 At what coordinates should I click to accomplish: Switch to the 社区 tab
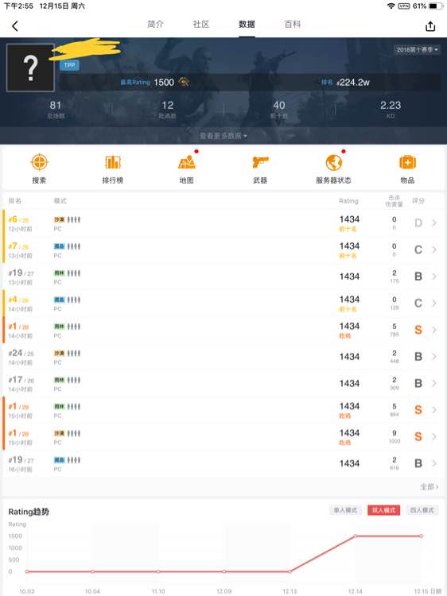click(x=201, y=25)
